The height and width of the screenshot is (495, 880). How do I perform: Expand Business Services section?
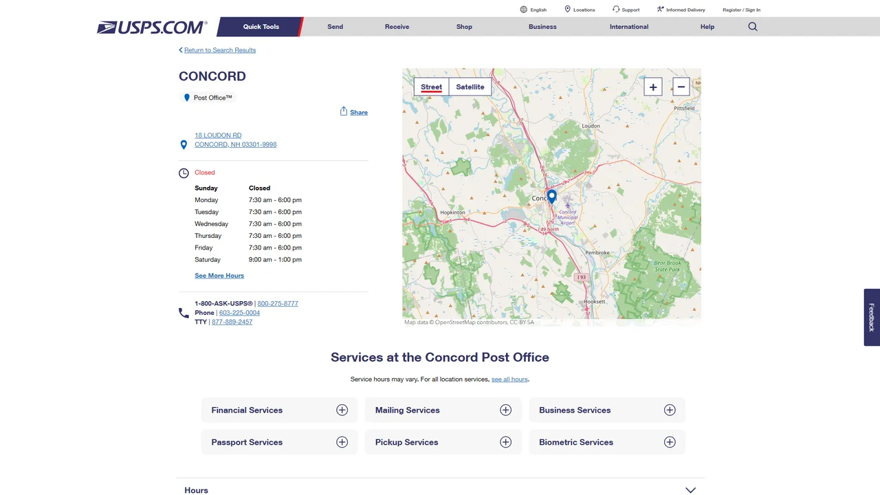(607, 410)
